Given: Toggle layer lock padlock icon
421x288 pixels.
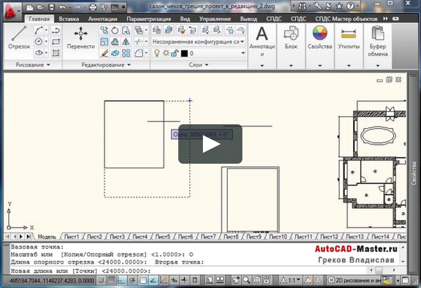Looking at the screenshot, I should [x=175, y=53].
